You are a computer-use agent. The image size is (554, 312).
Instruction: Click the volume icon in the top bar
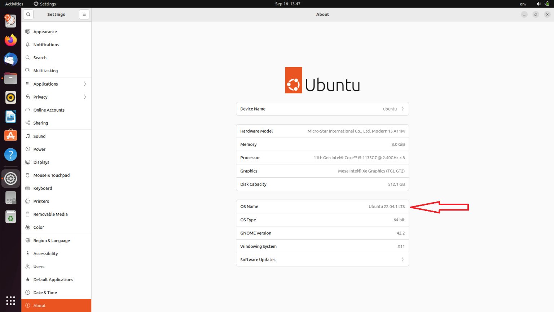[x=538, y=4]
